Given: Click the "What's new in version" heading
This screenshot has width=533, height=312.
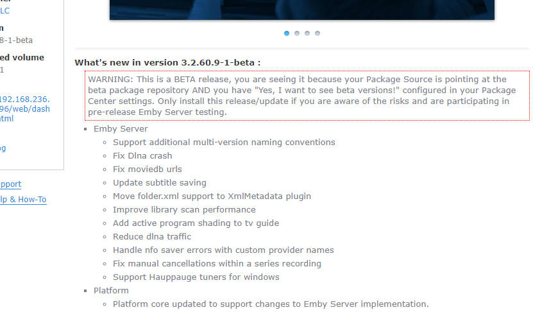Looking at the screenshot, I should point(167,62).
